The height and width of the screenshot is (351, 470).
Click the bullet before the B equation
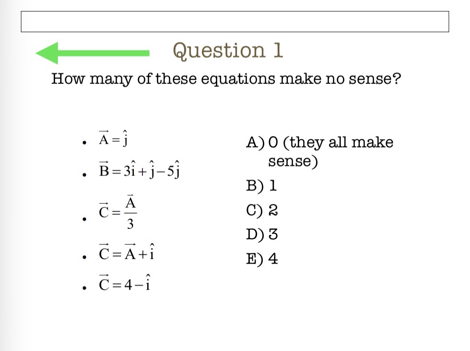coord(84,175)
